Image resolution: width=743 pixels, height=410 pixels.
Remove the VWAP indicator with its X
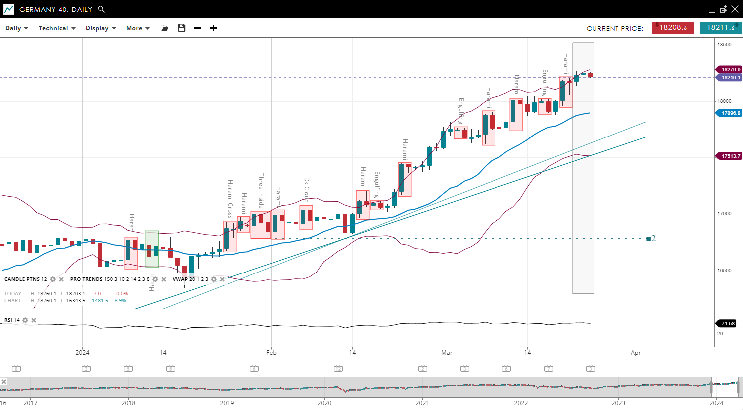222,279
